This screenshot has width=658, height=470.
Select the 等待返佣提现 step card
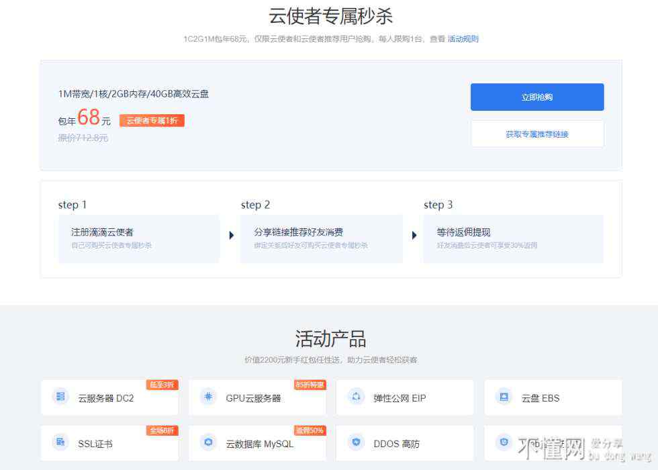click(513, 238)
